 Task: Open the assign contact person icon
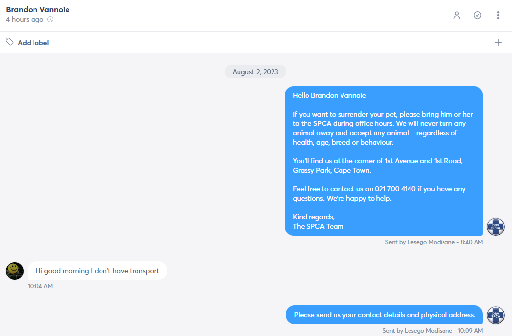(x=457, y=15)
